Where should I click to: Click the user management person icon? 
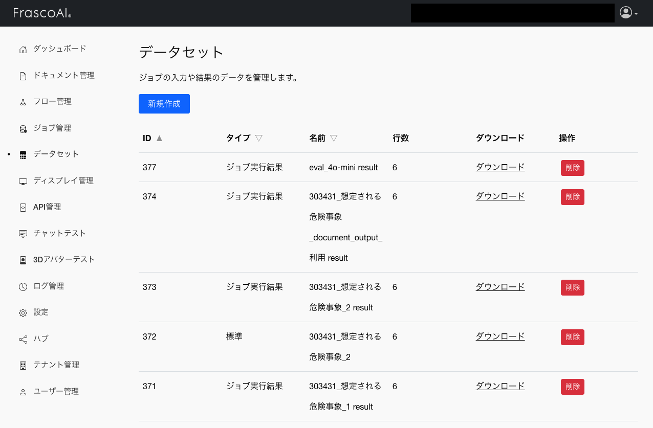point(23,392)
